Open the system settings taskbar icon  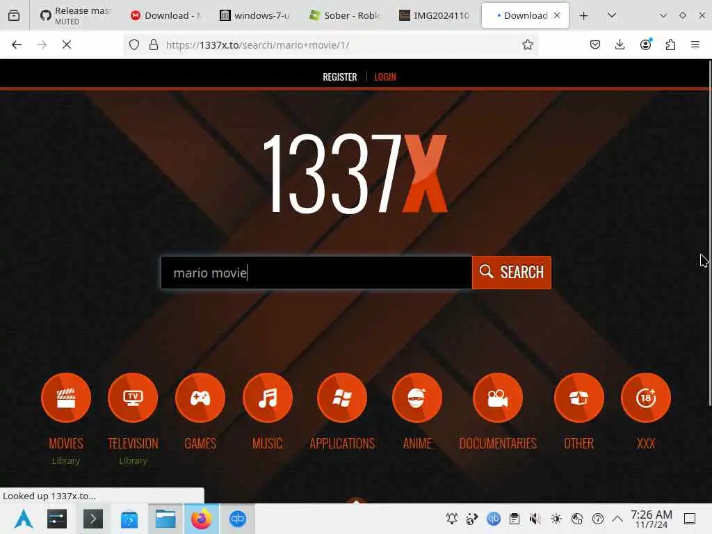point(57,519)
